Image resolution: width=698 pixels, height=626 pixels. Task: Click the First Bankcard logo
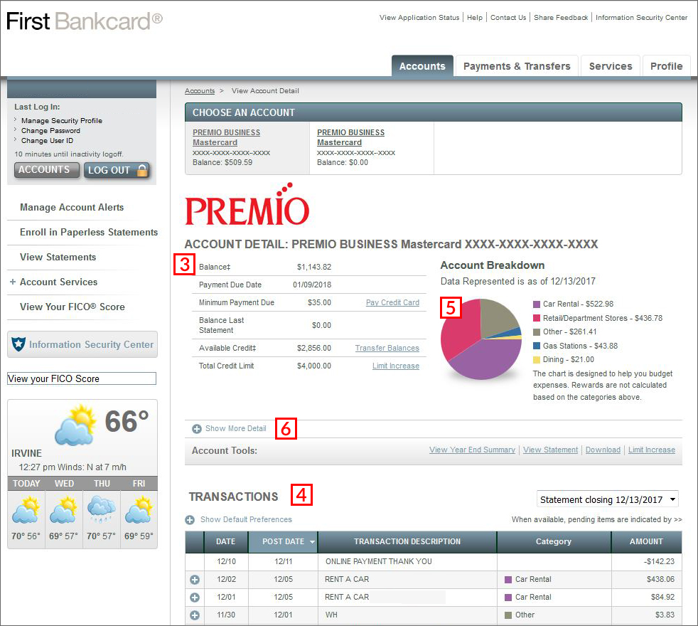[x=85, y=21]
